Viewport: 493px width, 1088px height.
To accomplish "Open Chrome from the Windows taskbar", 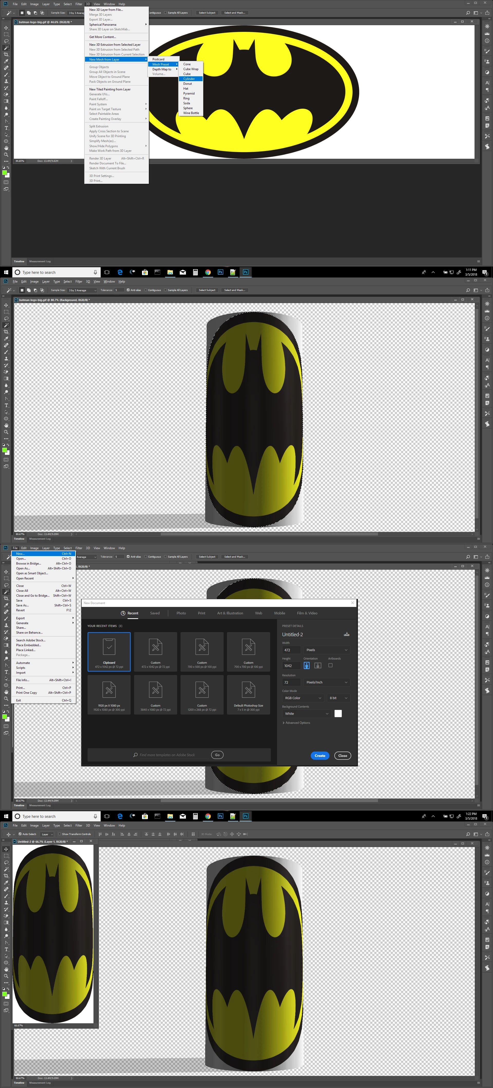I will pyautogui.click(x=208, y=273).
